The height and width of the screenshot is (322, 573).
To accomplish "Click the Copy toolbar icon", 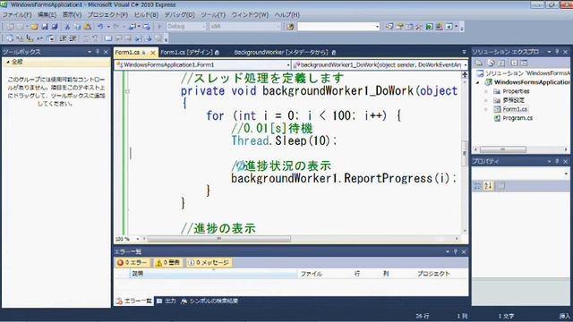I will tap(78, 27).
